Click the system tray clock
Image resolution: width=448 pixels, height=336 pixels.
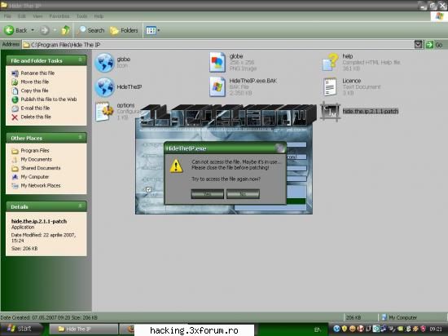click(436, 329)
